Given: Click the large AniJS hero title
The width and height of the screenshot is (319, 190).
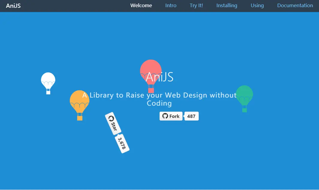Looking at the screenshot, I should 159,77.
